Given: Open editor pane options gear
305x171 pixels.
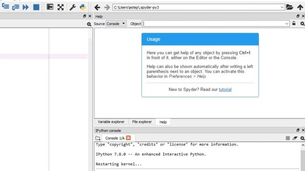Looking at the screenshot, I should click(89, 24).
